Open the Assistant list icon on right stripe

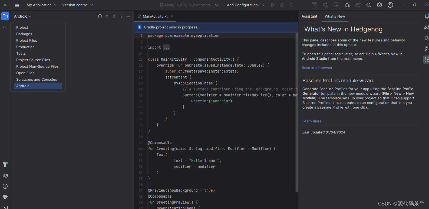[x=427, y=60]
